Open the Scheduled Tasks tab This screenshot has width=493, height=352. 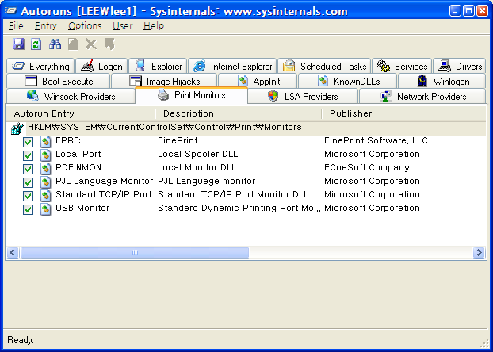[324, 66]
